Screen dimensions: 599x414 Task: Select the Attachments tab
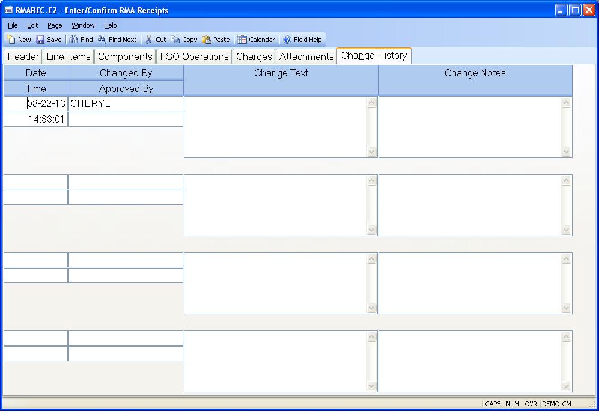306,56
